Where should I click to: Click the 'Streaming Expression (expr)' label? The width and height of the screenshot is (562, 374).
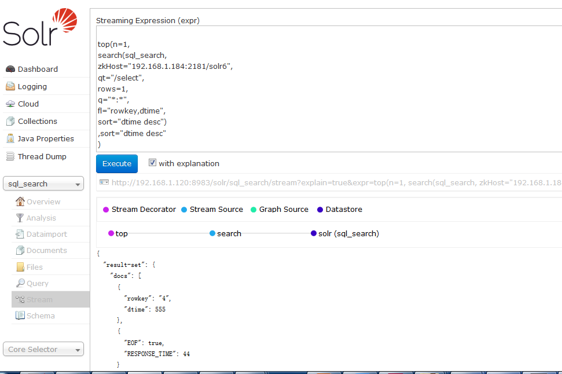pyautogui.click(x=148, y=20)
